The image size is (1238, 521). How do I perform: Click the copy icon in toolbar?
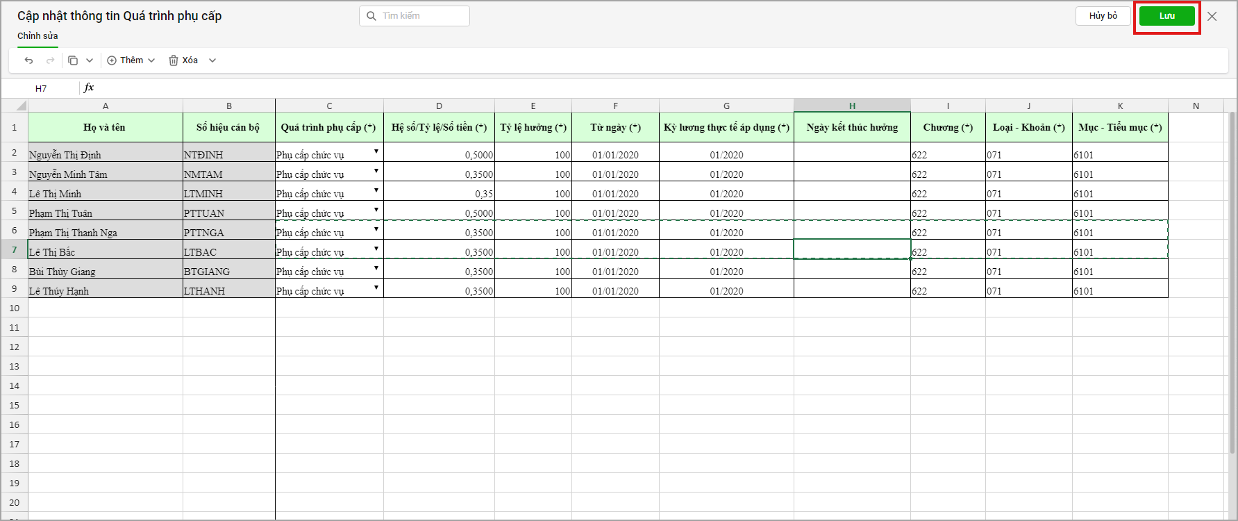[x=73, y=60]
